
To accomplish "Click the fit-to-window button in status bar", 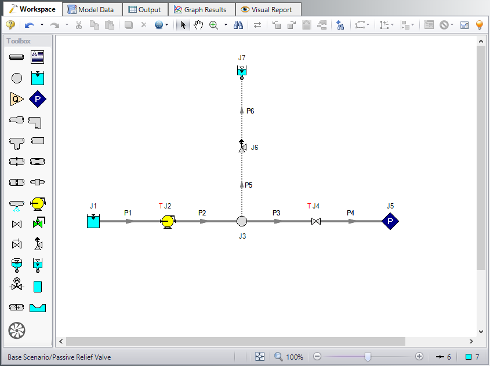I will click(260, 356).
